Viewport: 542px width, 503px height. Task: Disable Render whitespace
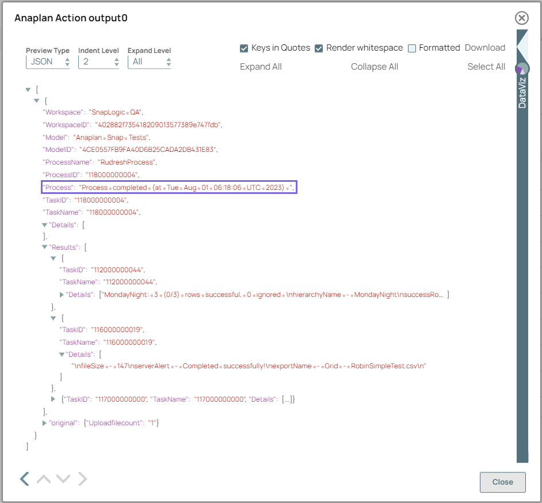pyautogui.click(x=319, y=48)
